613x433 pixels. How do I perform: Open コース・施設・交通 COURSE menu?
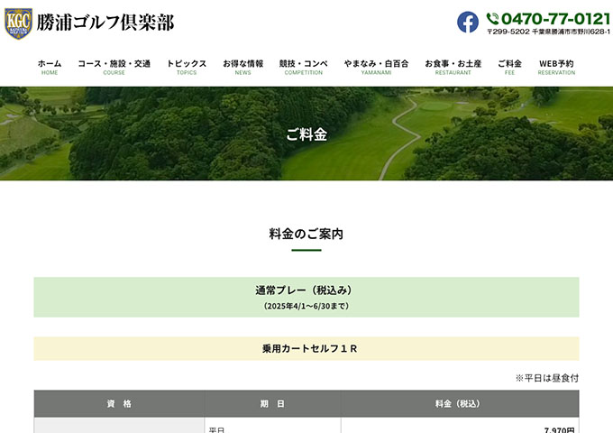[114, 67]
